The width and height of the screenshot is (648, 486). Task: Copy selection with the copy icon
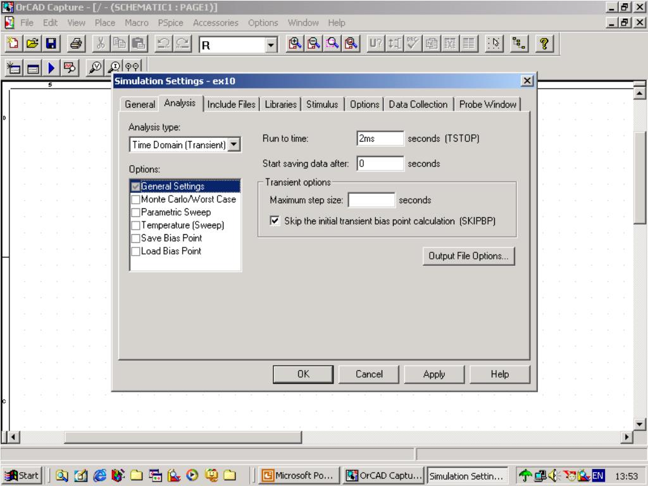(x=120, y=44)
